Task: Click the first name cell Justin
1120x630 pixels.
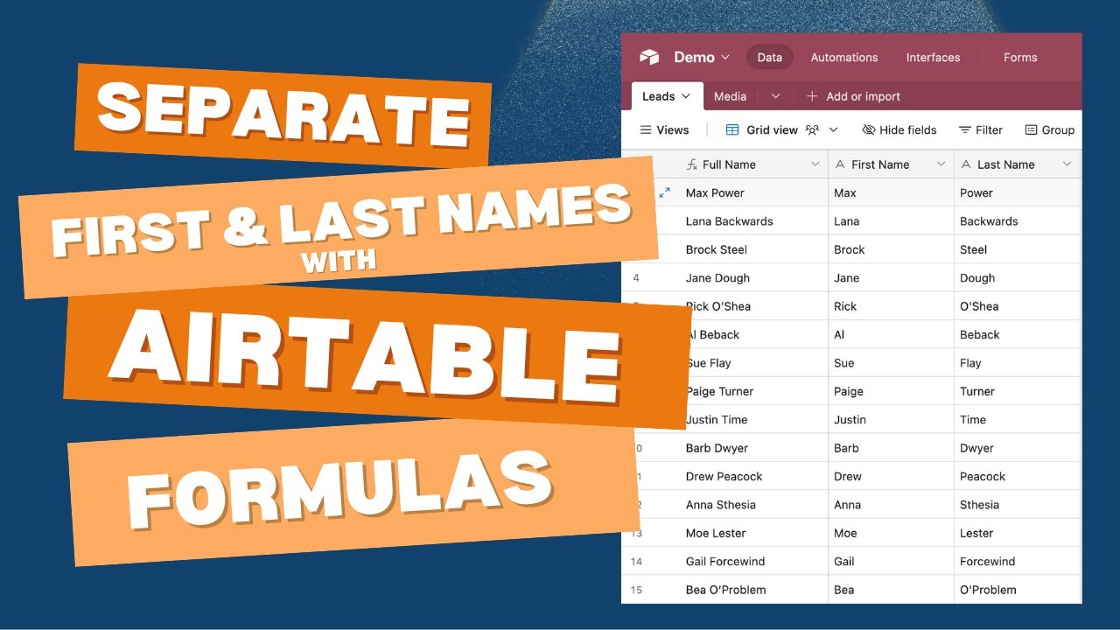Action: click(x=891, y=420)
